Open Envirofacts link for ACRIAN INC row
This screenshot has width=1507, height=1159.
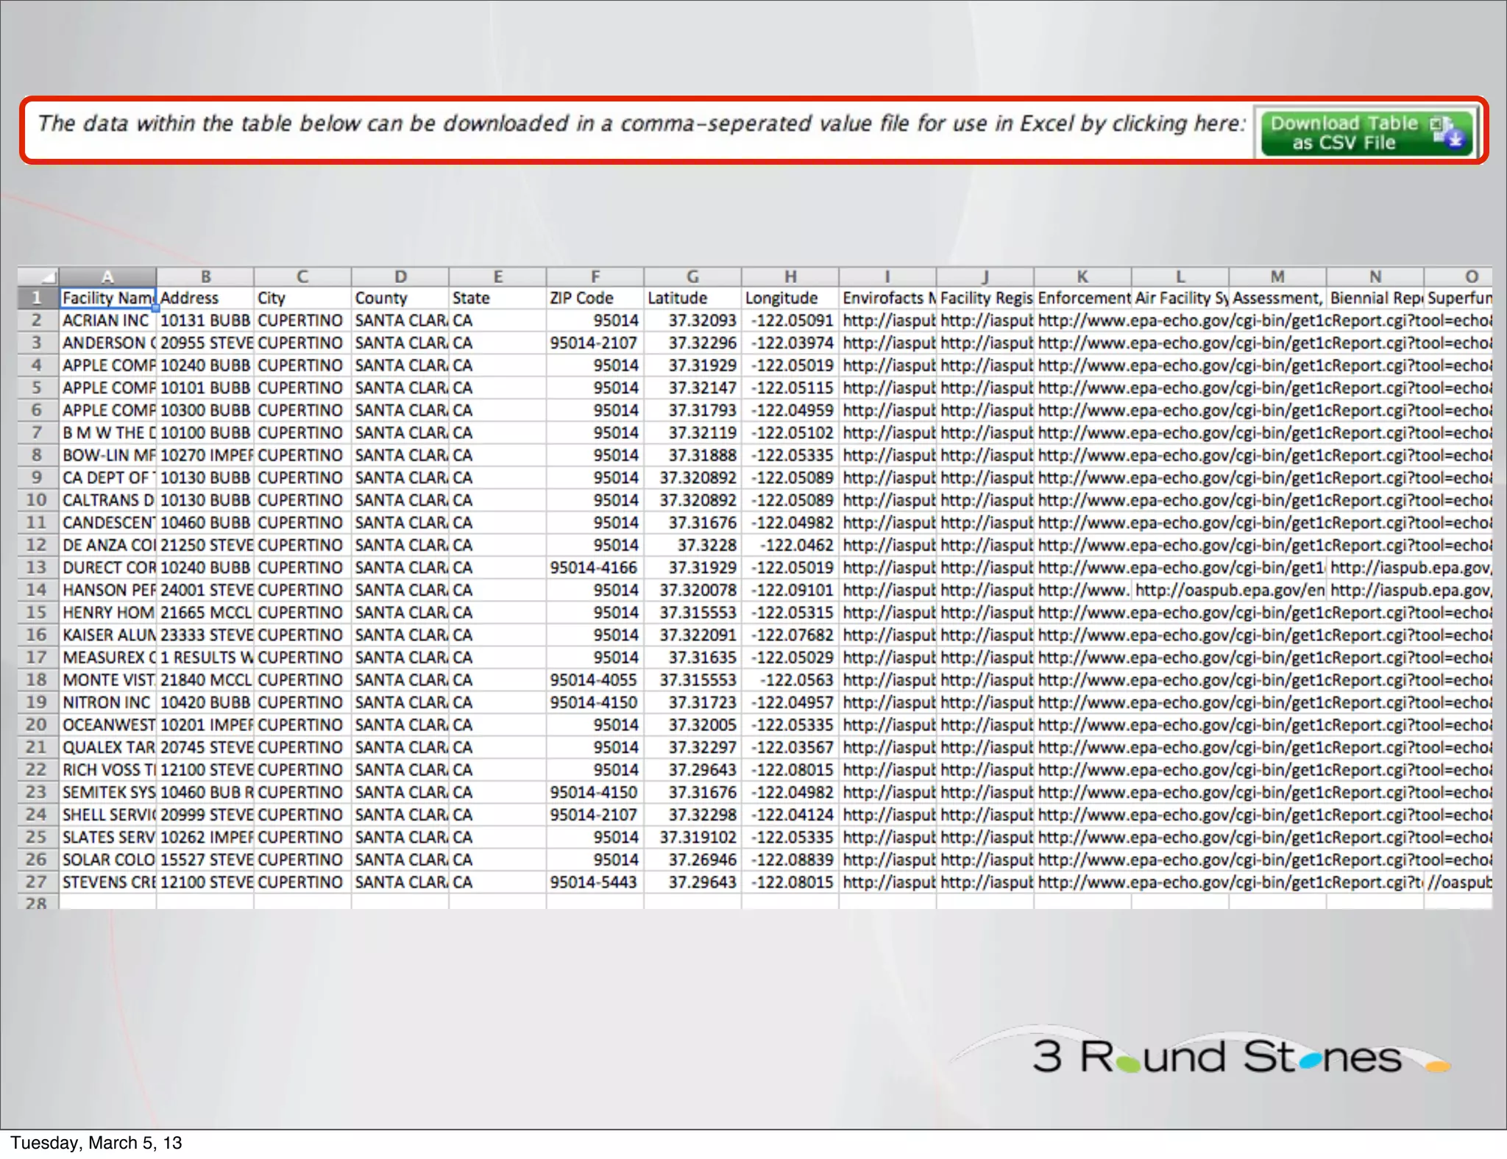pyautogui.click(x=887, y=321)
